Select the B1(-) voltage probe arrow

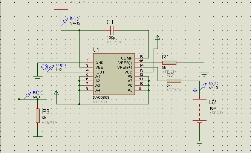tap(64, 22)
